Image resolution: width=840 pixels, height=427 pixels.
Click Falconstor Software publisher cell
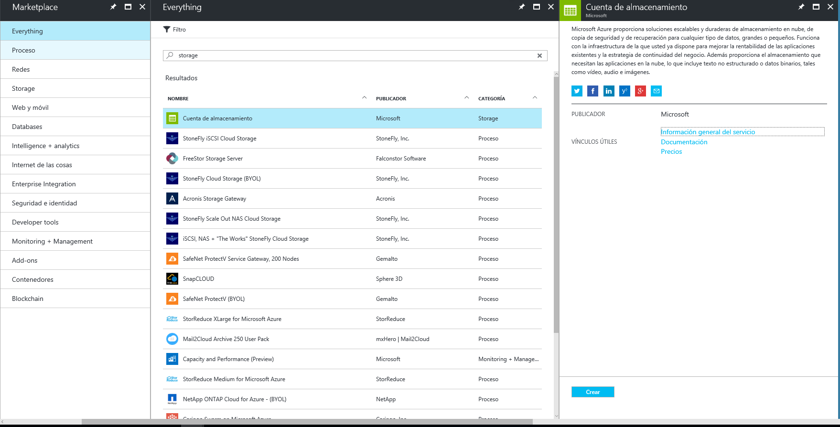click(x=401, y=159)
